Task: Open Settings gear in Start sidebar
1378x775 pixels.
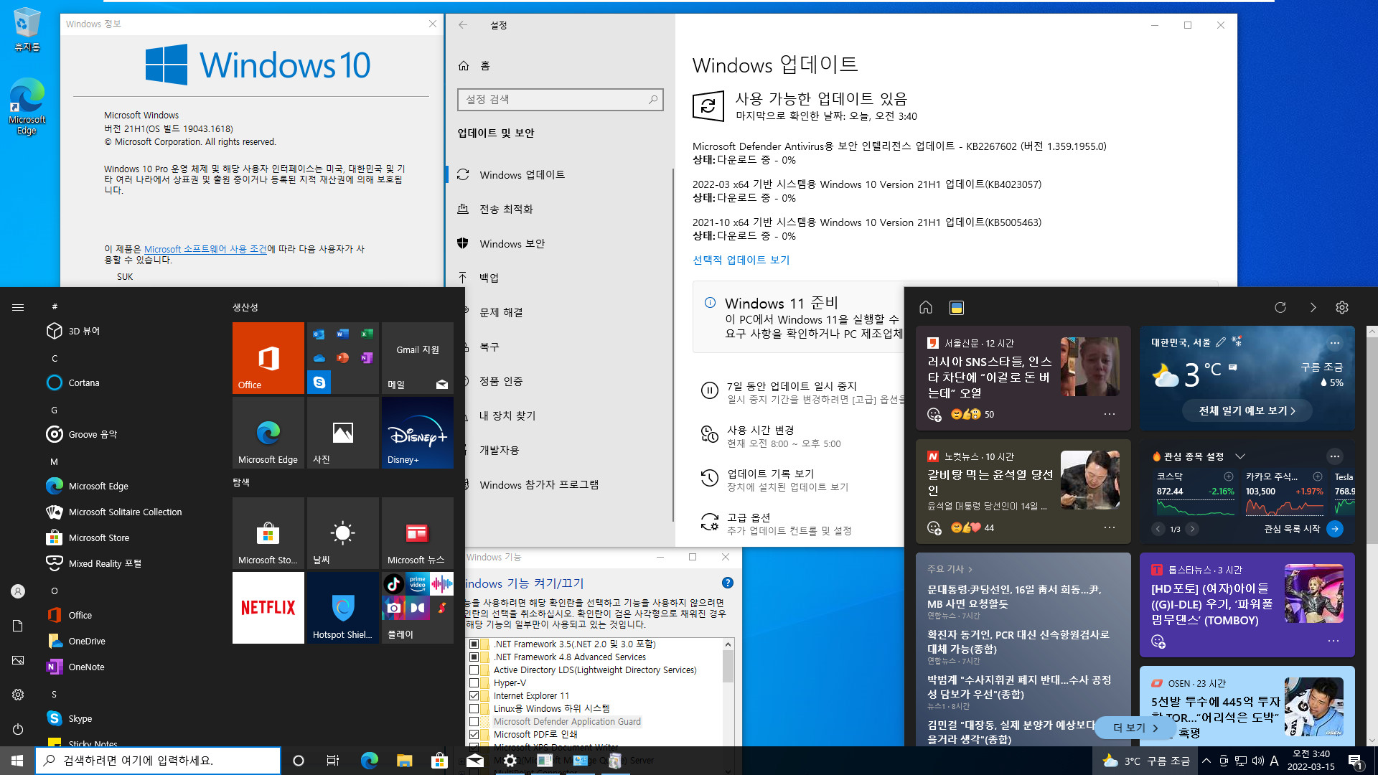Action: pos(18,695)
